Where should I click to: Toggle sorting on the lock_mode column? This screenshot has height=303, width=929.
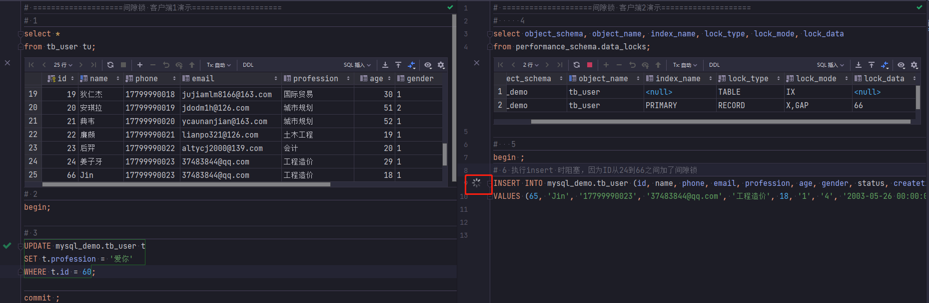pyautogui.click(x=847, y=79)
